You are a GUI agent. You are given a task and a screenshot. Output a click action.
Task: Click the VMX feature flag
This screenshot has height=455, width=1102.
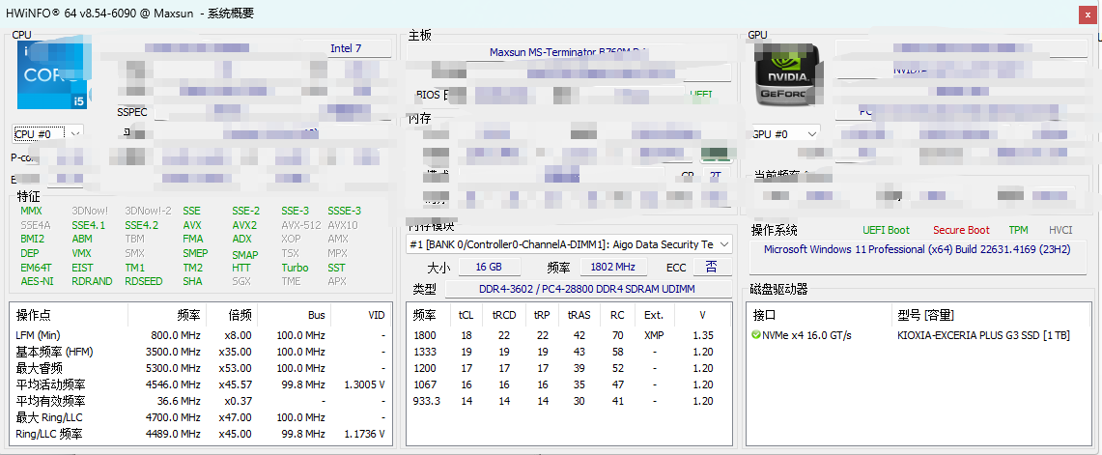(81, 253)
